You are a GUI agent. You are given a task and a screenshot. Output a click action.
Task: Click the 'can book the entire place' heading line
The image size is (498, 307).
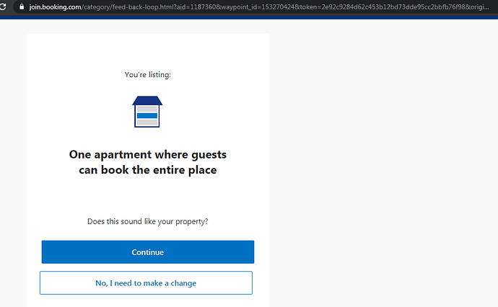point(148,170)
